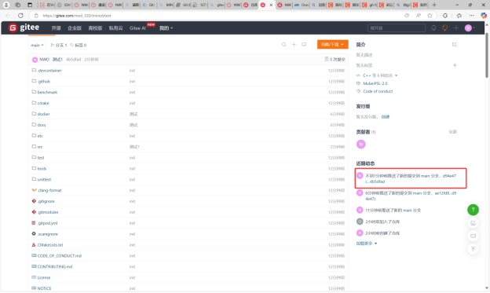Open the 我的 dropdown in the header
490x293 pixels.
(x=166, y=27)
